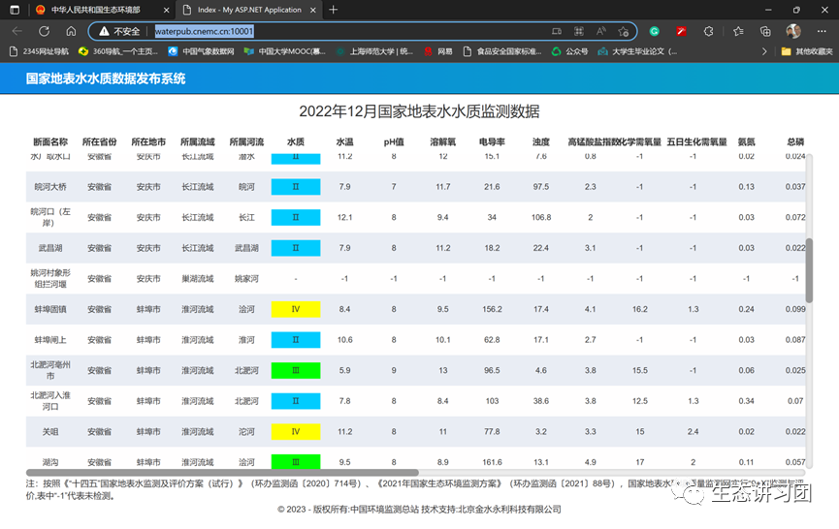
Task: Select the 皖河大桥 section name cell
Action: (50, 186)
